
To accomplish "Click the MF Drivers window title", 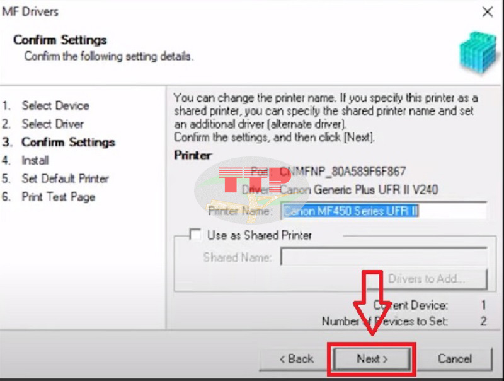I will (x=30, y=12).
